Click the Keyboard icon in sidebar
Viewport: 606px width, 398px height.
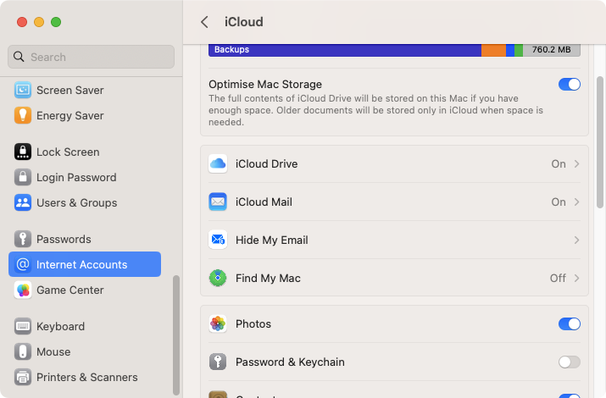click(23, 326)
